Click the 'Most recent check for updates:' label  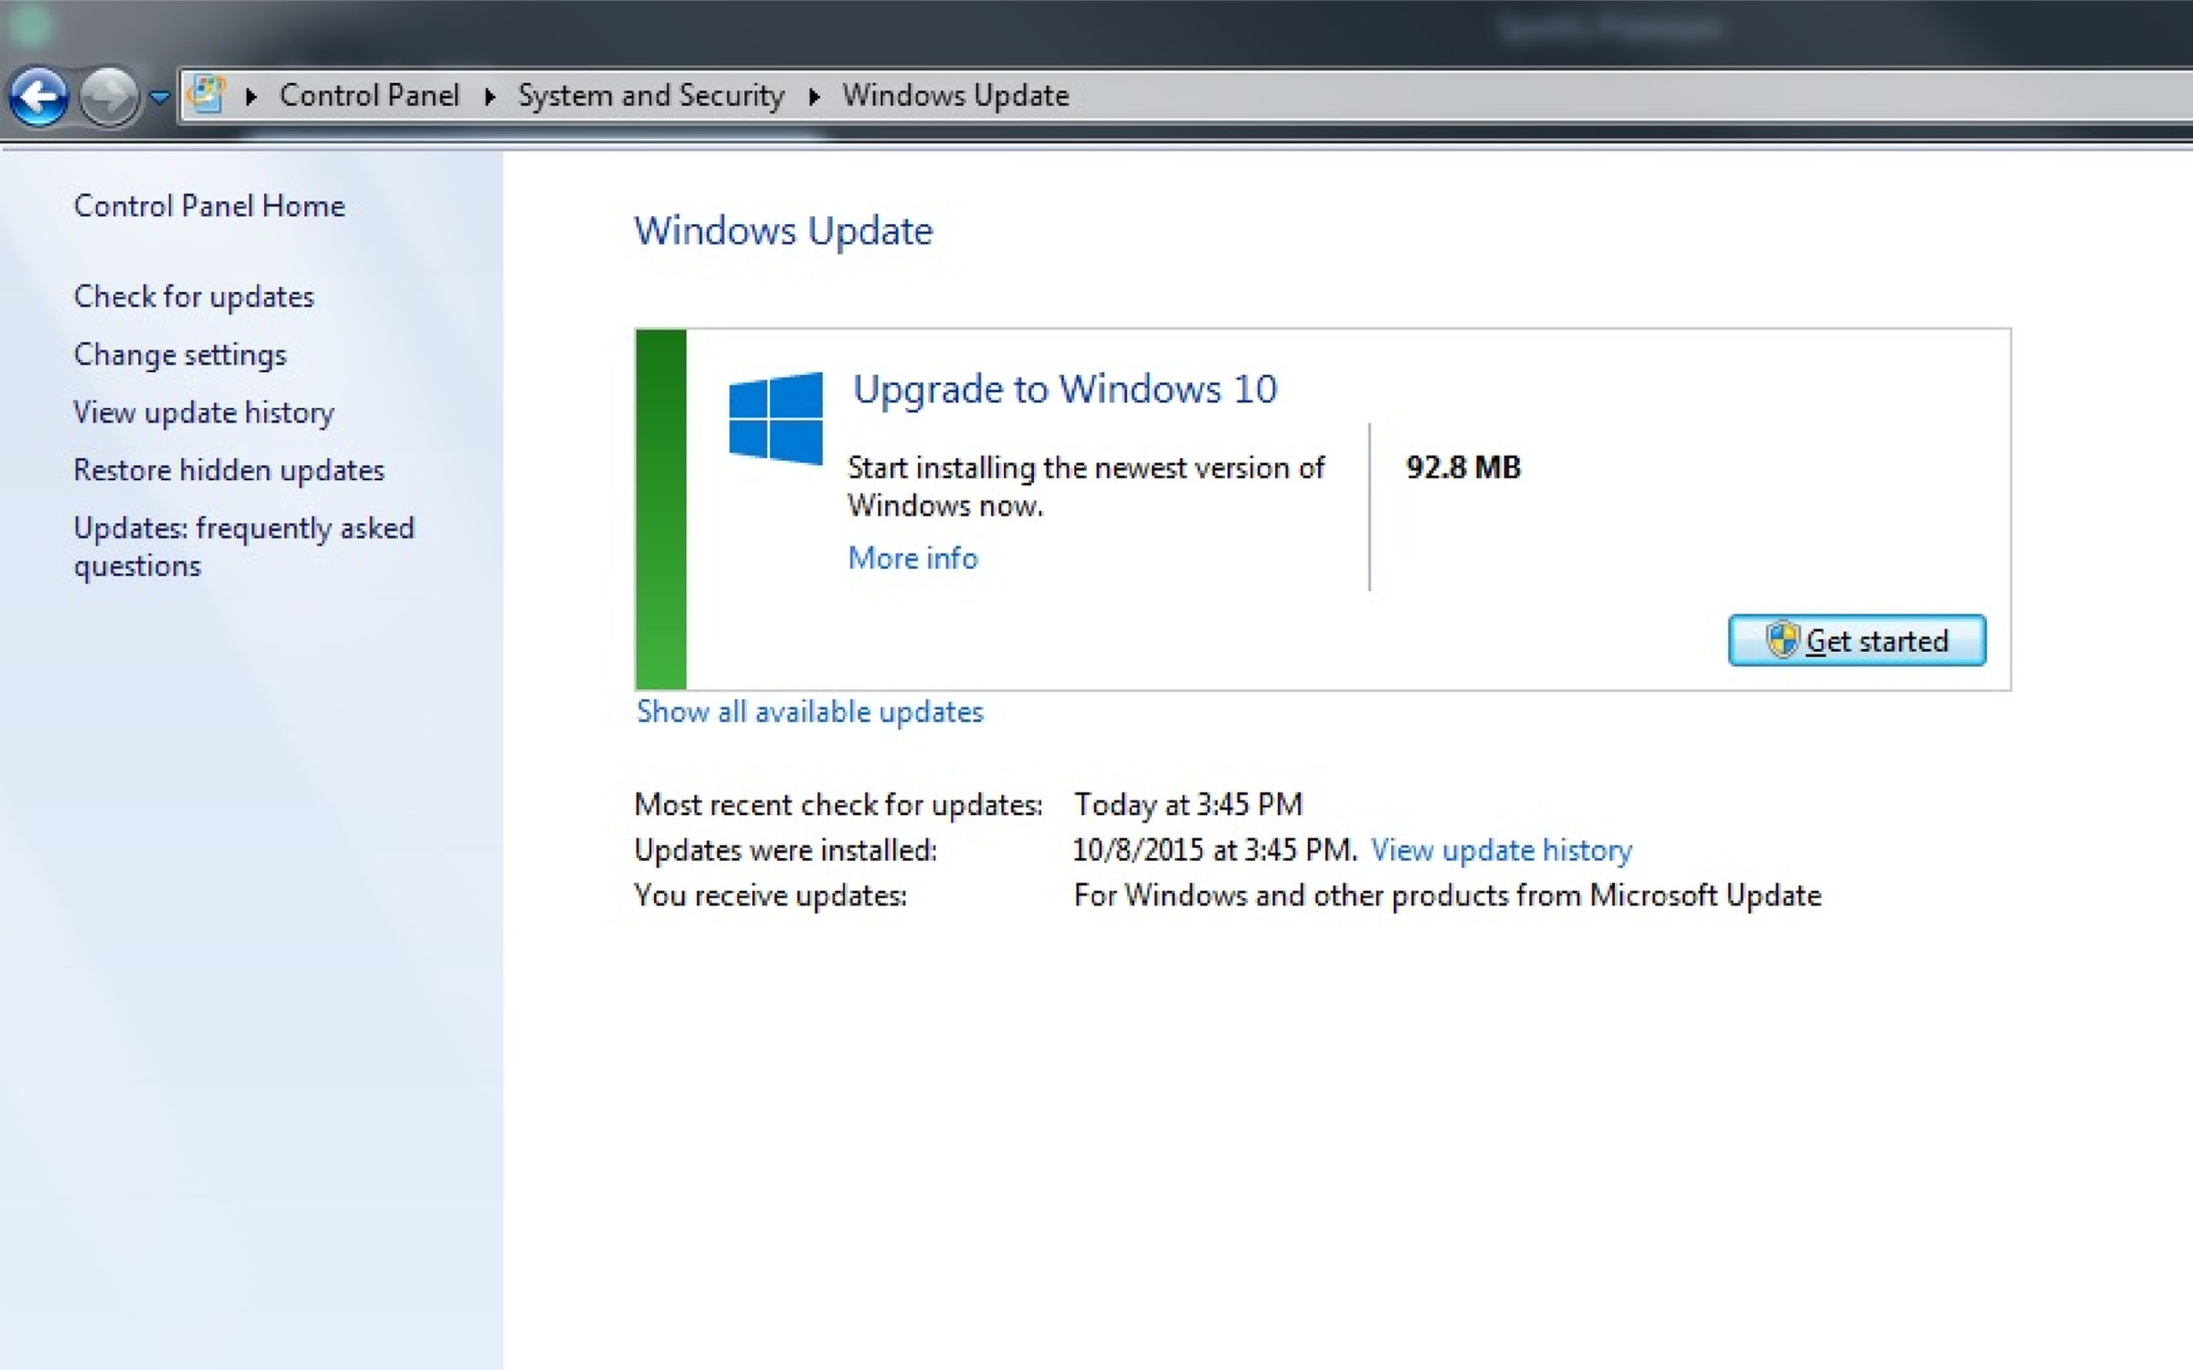click(838, 805)
